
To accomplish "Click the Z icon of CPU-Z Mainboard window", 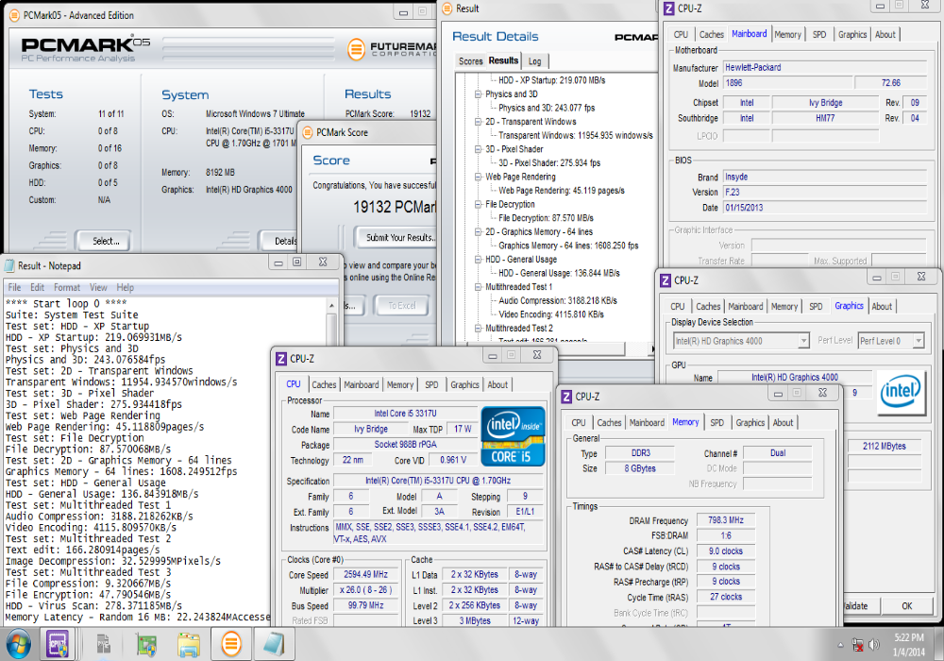I will (668, 8).
